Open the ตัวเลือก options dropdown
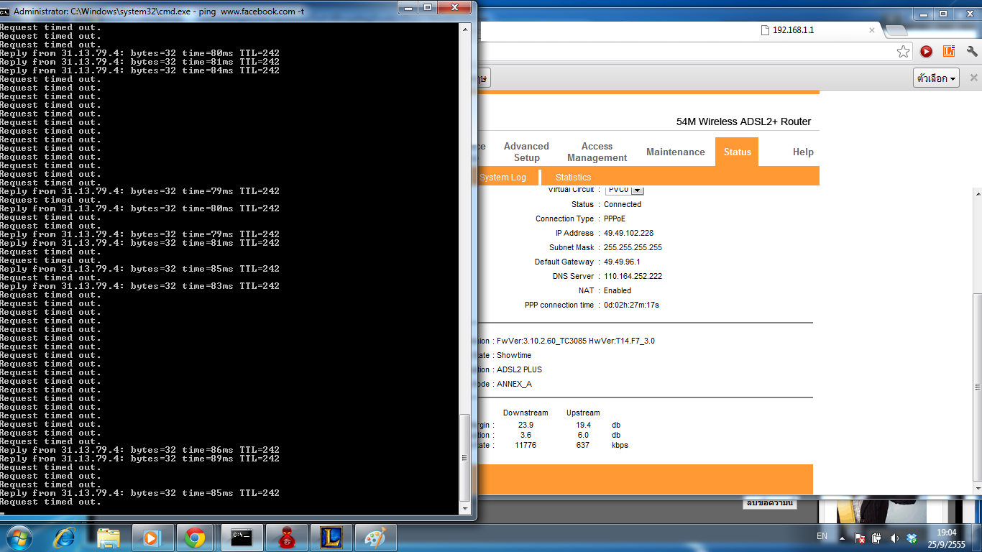982x552 pixels. pyautogui.click(x=937, y=78)
